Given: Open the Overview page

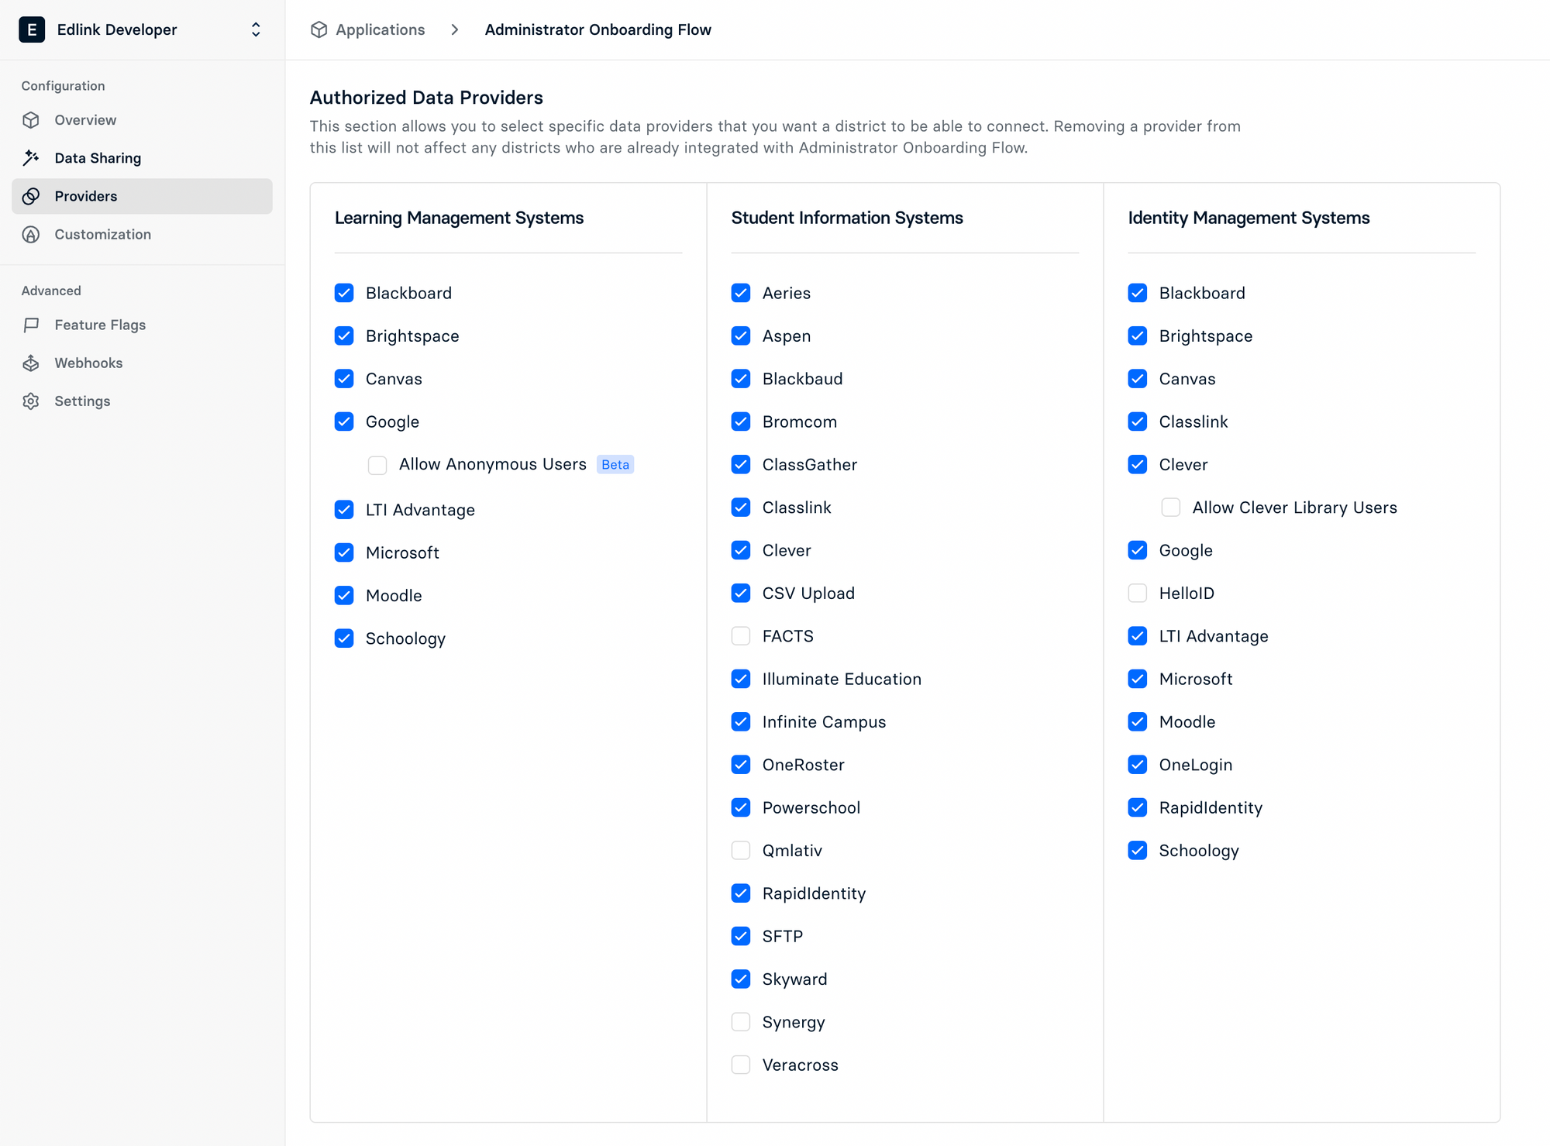Looking at the screenshot, I should pyautogui.click(x=142, y=120).
